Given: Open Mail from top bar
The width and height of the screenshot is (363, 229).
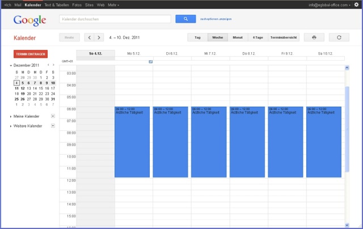Looking at the screenshot, I should [x=18, y=5].
